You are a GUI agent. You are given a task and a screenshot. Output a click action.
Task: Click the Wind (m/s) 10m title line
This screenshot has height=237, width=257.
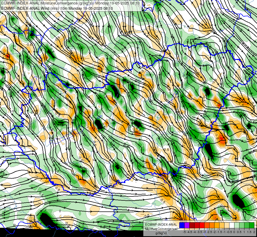tap(57, 8)
